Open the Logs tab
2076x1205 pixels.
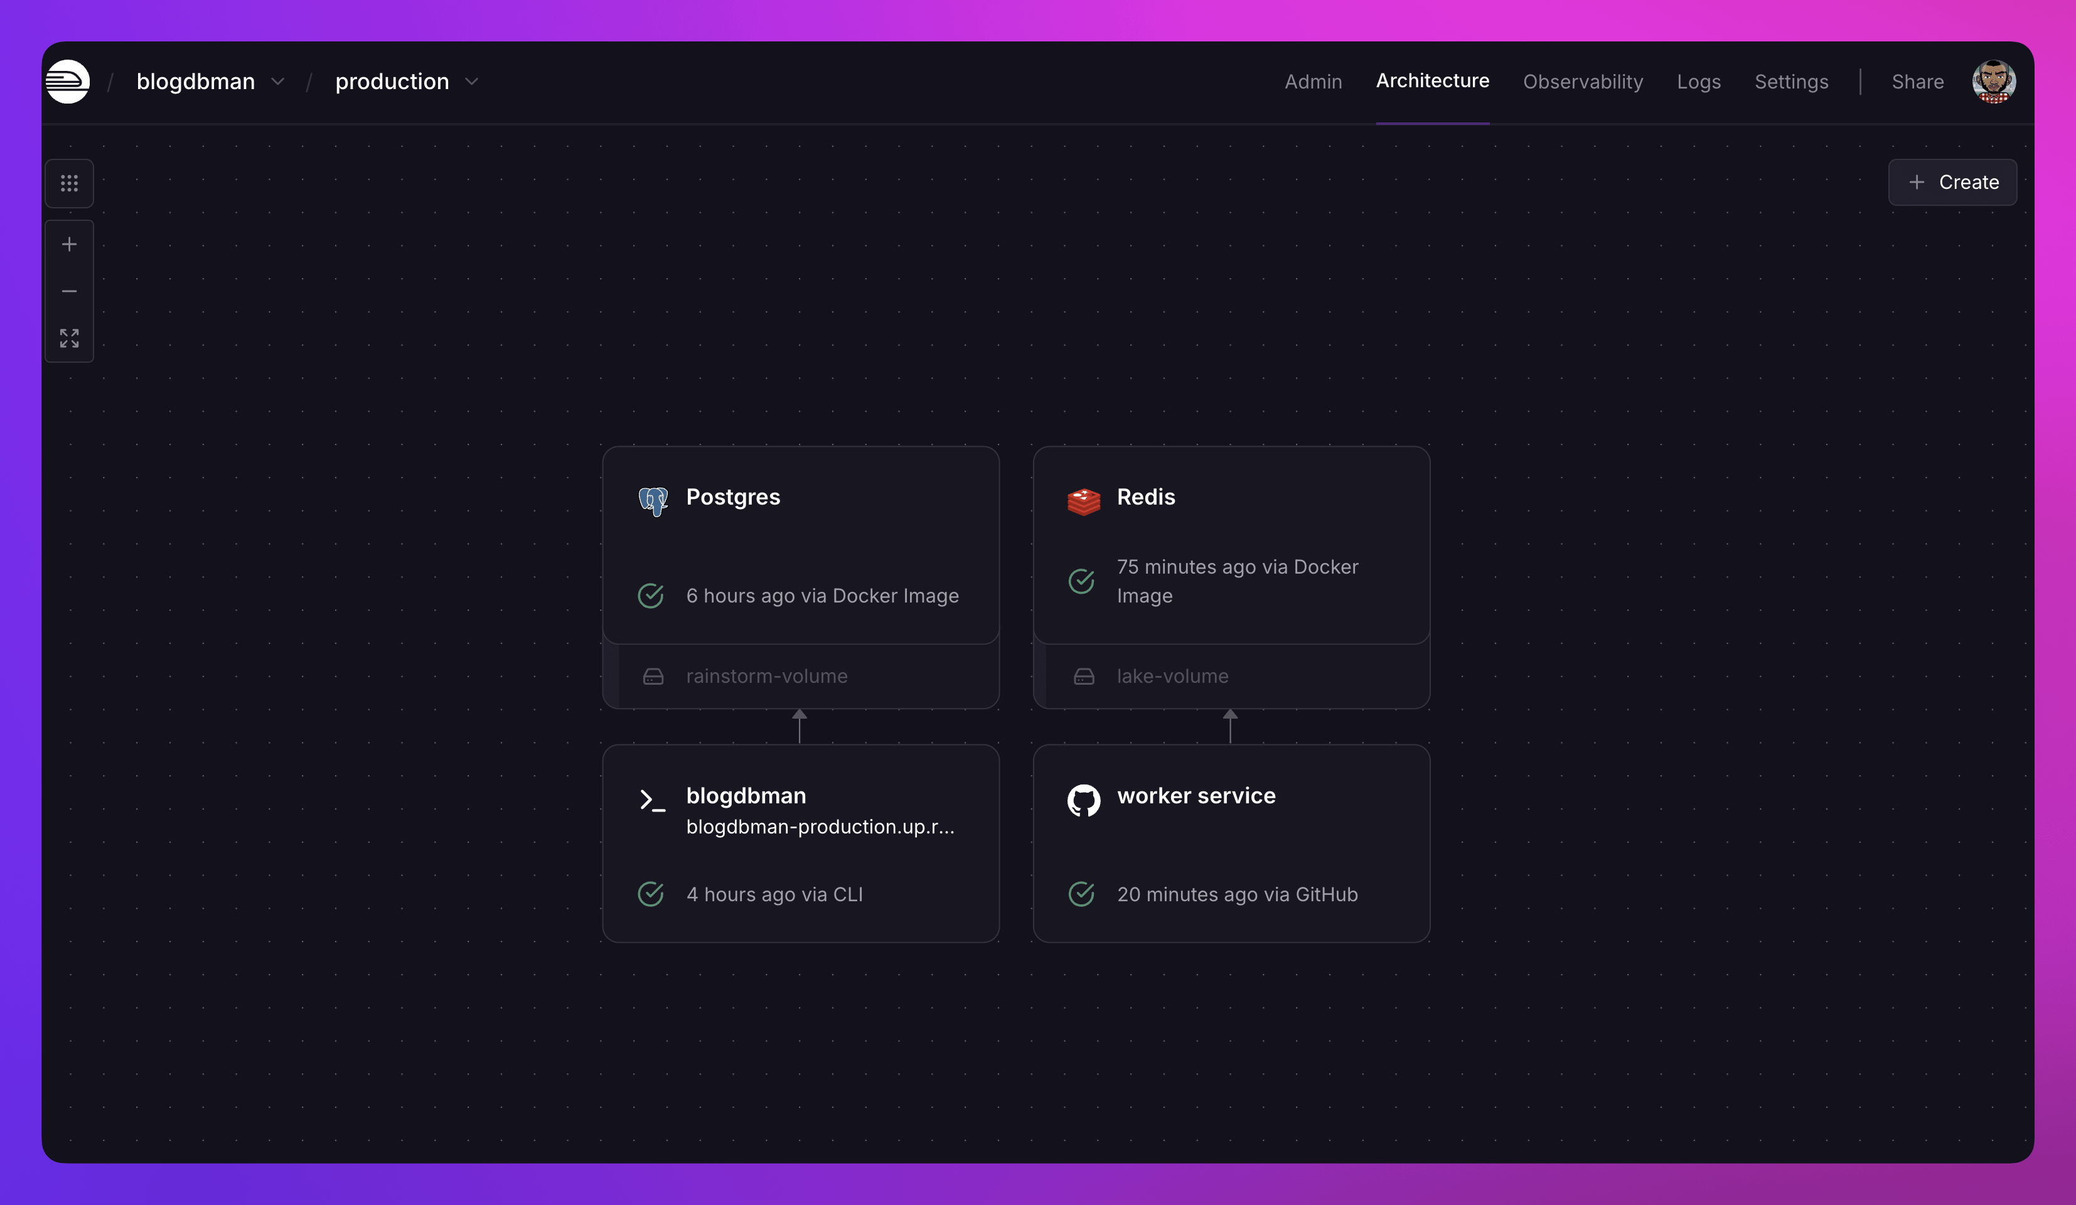(1698, 82)
